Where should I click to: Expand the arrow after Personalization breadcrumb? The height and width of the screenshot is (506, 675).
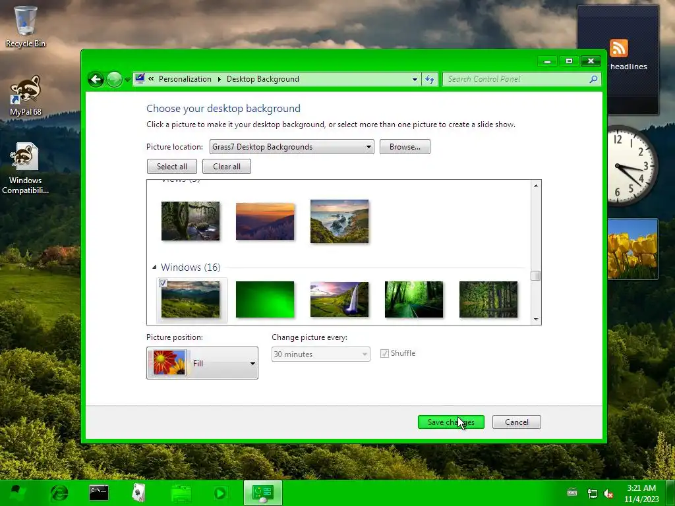coord(219,79)
